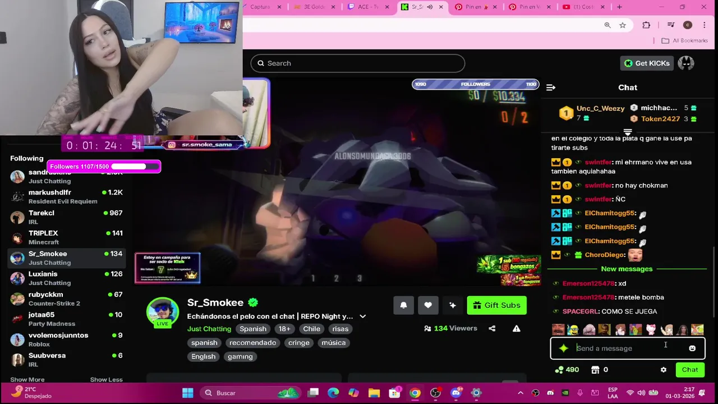This screenshot has height=404, width=718.
Task: Click Sr_Smokee live avatar
Action: 163,313
